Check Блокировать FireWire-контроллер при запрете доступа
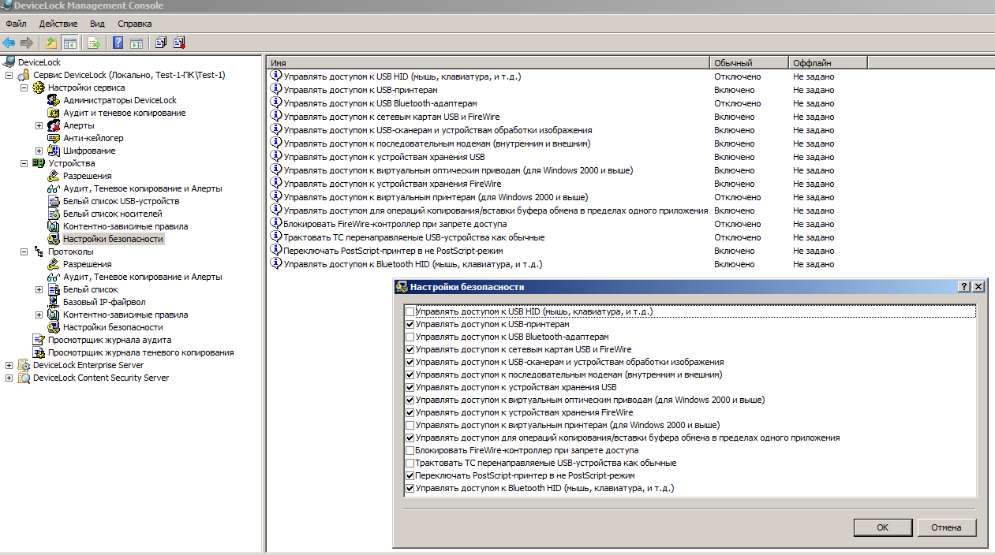This screenshot has width=995, height=555. point(410,451)
